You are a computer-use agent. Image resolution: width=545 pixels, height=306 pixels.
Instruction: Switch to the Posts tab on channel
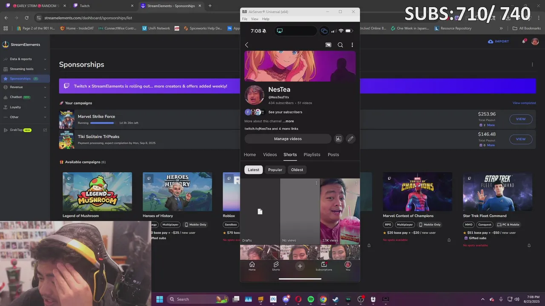333,155
